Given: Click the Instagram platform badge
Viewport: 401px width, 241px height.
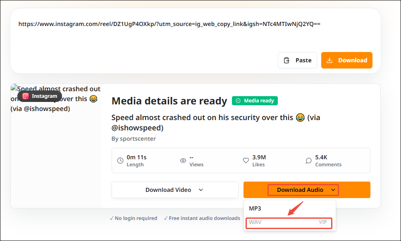Looking at the screenshot, I should pos(40,96).
